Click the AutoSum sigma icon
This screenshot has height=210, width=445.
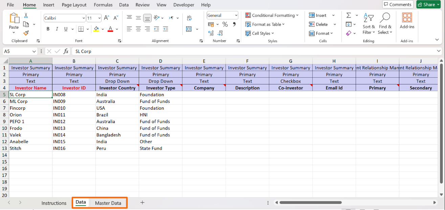tap(349, 16)
